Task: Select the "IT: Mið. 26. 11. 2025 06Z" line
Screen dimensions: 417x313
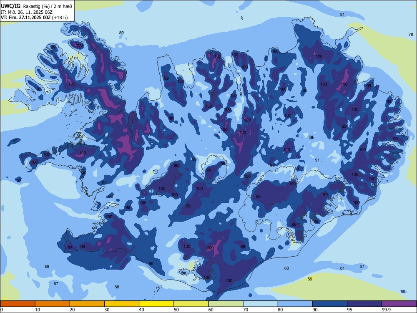Action: pyautogui.click(x=27, y=12)
